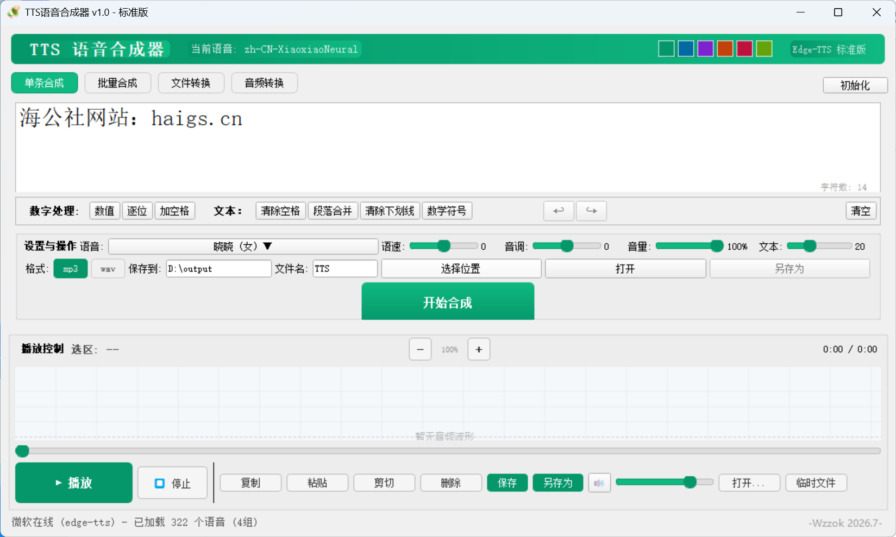Click the 文件名 field containing TTS
This screenshot has width=896, height=537.
click(345, 269)
